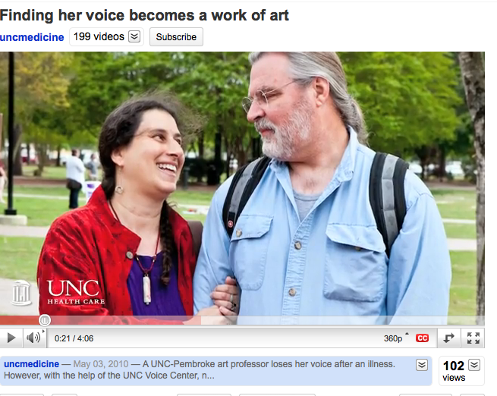The width and height of the screenshot is (497, 396).
Task: Click the video title heading text
Action: pos(144,15)
